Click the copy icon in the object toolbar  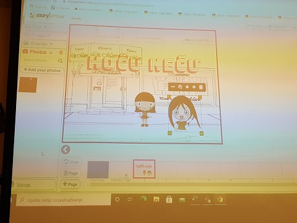tap(180, 87)
